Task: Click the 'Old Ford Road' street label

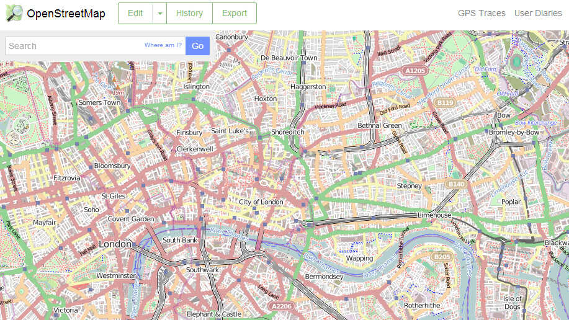Action: 395,109
